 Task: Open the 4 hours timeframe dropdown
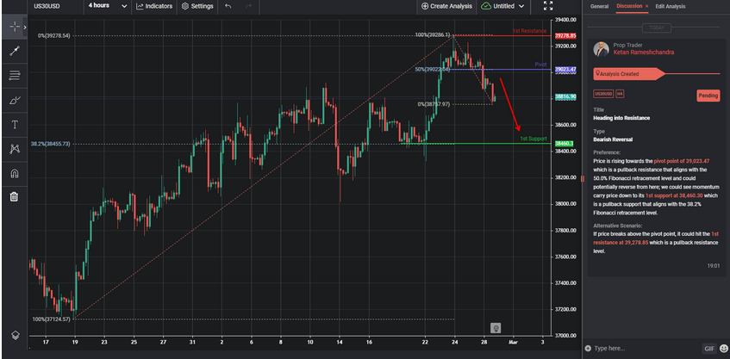108,6
